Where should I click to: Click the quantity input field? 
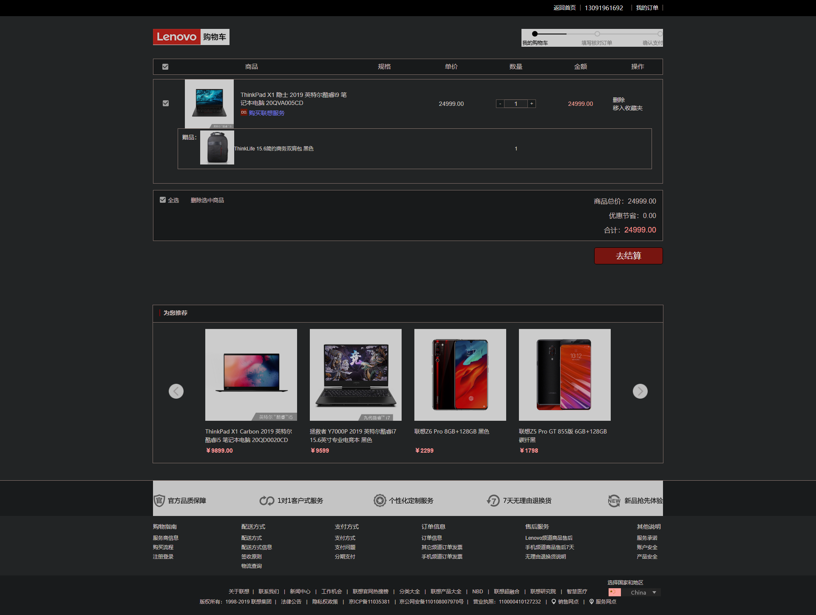(x=516, y=104)
